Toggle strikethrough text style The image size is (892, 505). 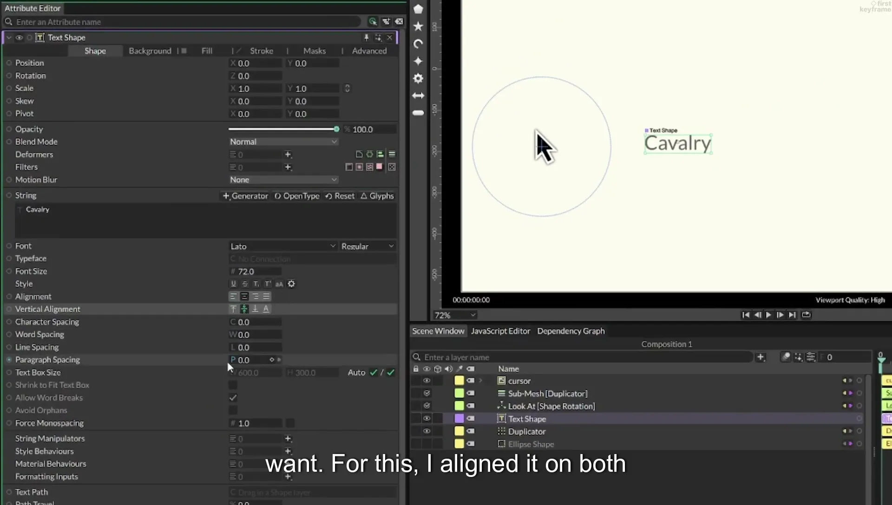[245, 284]
